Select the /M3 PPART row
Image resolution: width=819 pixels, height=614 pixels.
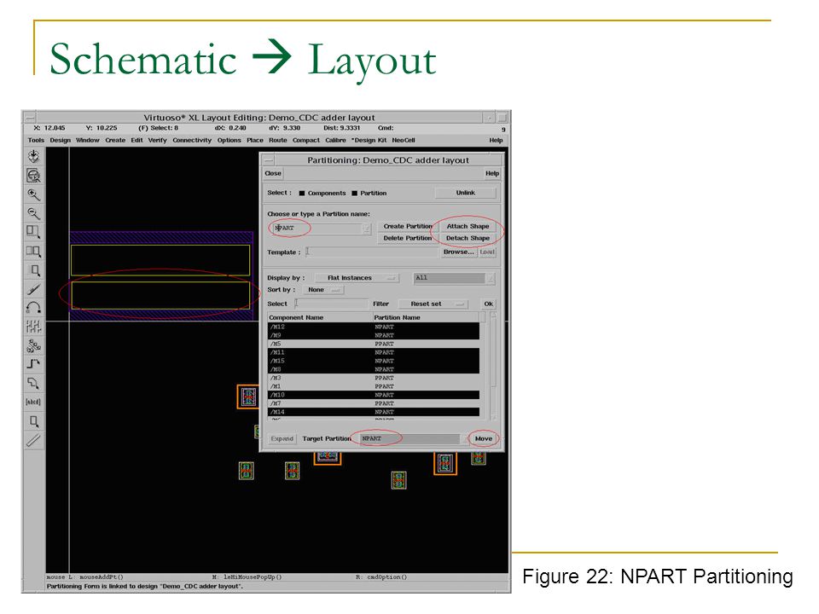click(374, 378)
